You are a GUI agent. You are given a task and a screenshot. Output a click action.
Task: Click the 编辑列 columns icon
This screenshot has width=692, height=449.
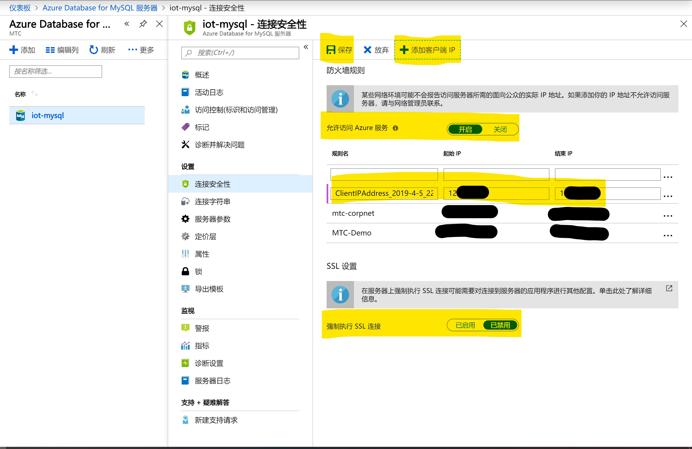point(50,50)
